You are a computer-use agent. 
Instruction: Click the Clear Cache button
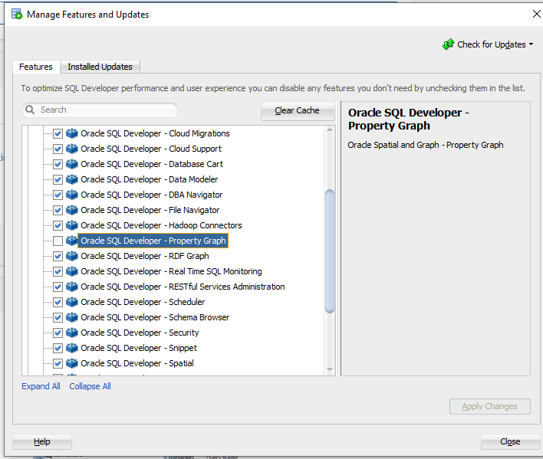point(298,110)
